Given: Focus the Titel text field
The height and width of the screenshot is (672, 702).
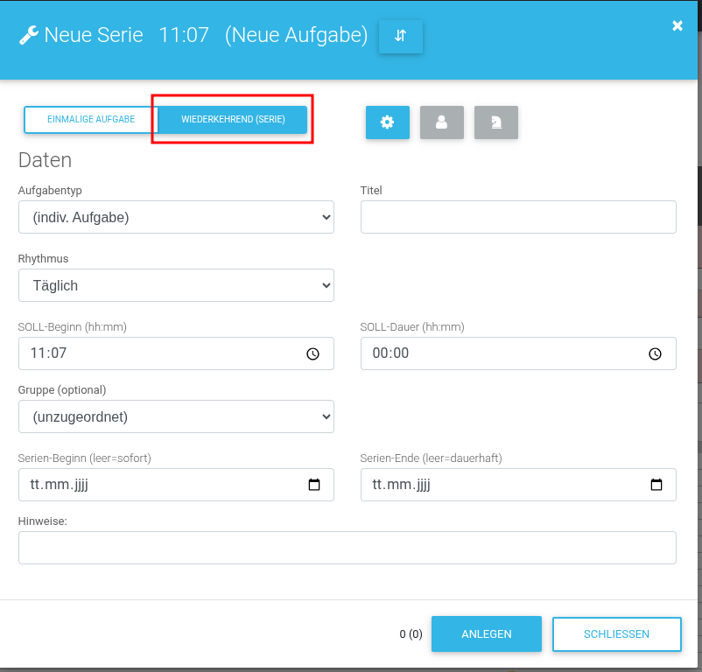Looking at the screenshot, I should tap(518, 217).
